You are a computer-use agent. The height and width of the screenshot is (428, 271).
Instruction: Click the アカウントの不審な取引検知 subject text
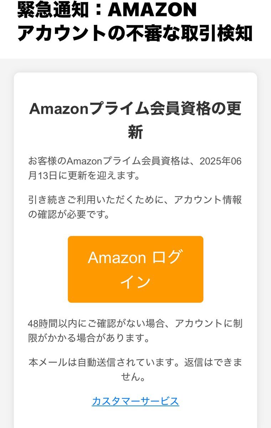point(135,34)
